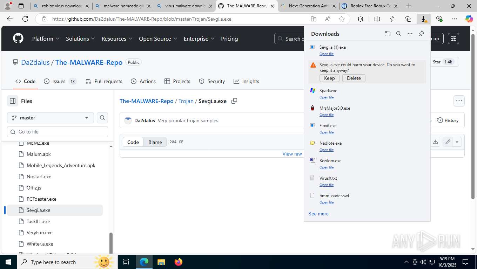The height and width of the screenshot is (269, 477).
Task: Open master branch selector
Action: click(x=51, y=118)
